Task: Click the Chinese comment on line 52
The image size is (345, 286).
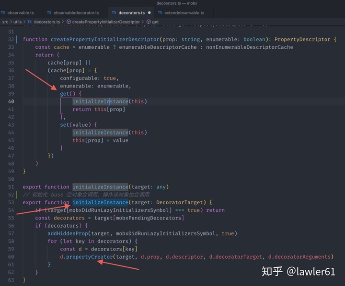Action: click(x=86, y=195)
